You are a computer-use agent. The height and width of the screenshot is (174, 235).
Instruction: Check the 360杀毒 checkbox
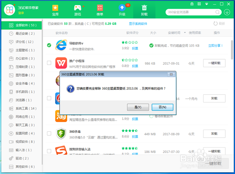point(49,134)
